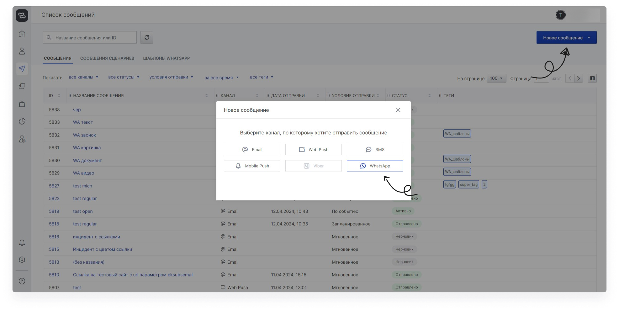Refresh the message list
Screen dimensions: 619x311
click(x=147, y=37)
